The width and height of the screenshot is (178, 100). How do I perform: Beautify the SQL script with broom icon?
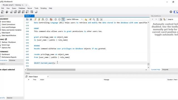click(90, 19)
